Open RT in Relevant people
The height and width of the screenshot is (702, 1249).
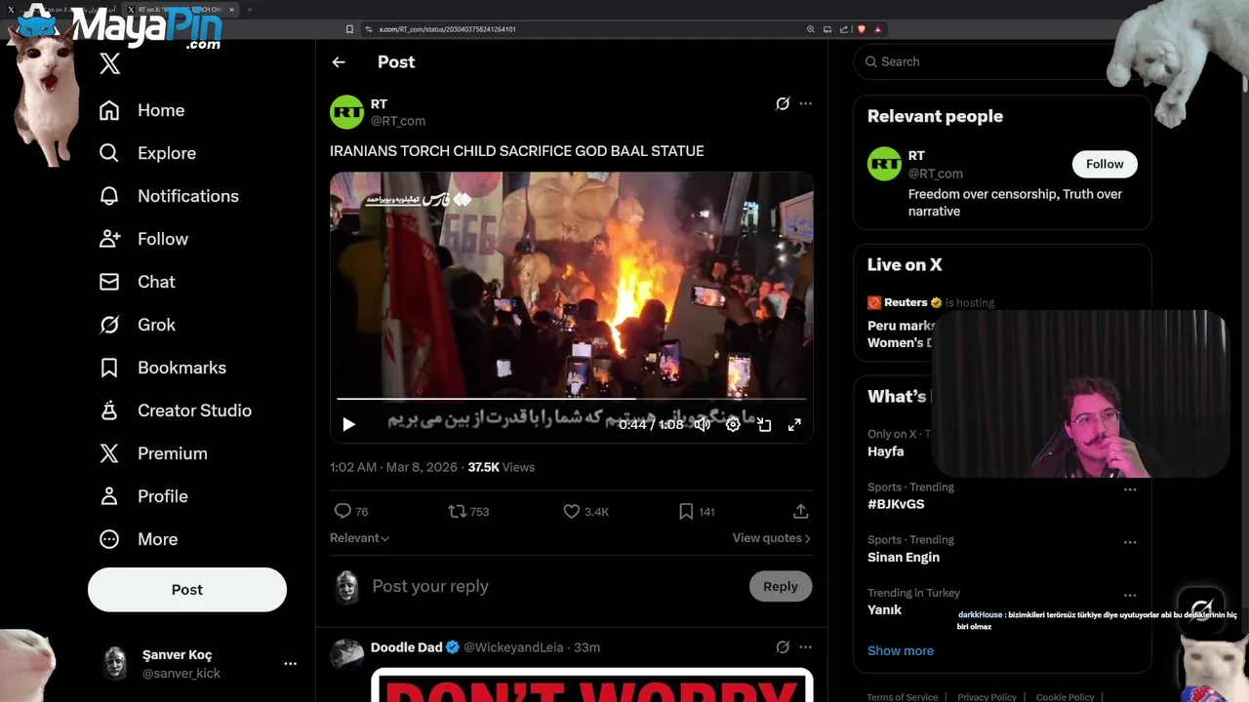click(x=917, y=156)
